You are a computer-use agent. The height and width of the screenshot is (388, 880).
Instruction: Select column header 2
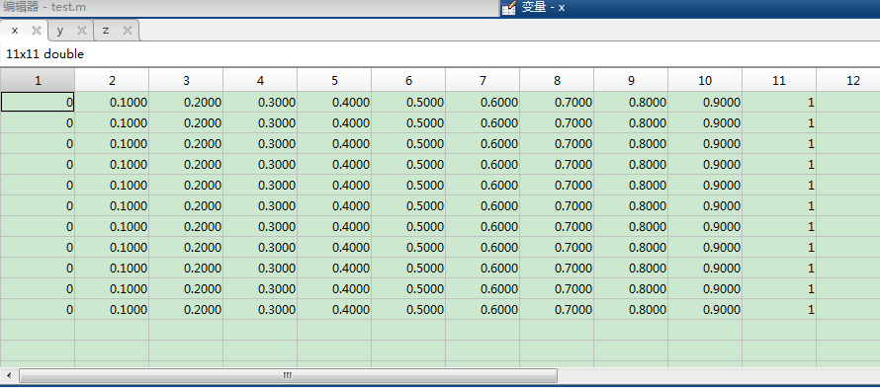click(x=113, y=81)
